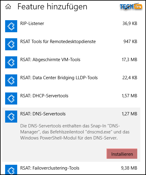
Task: Click the DNS-Servertools description text
Action: point(75,132)
